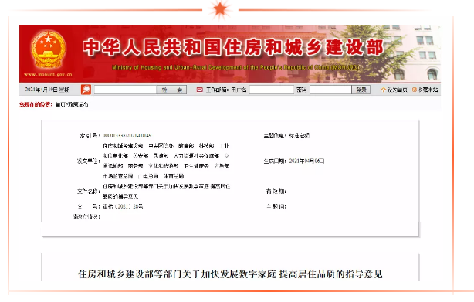This screenshot has width=474, height=302.
Task: Click the document headline about 数字家庭
Action: coord(230,274)
